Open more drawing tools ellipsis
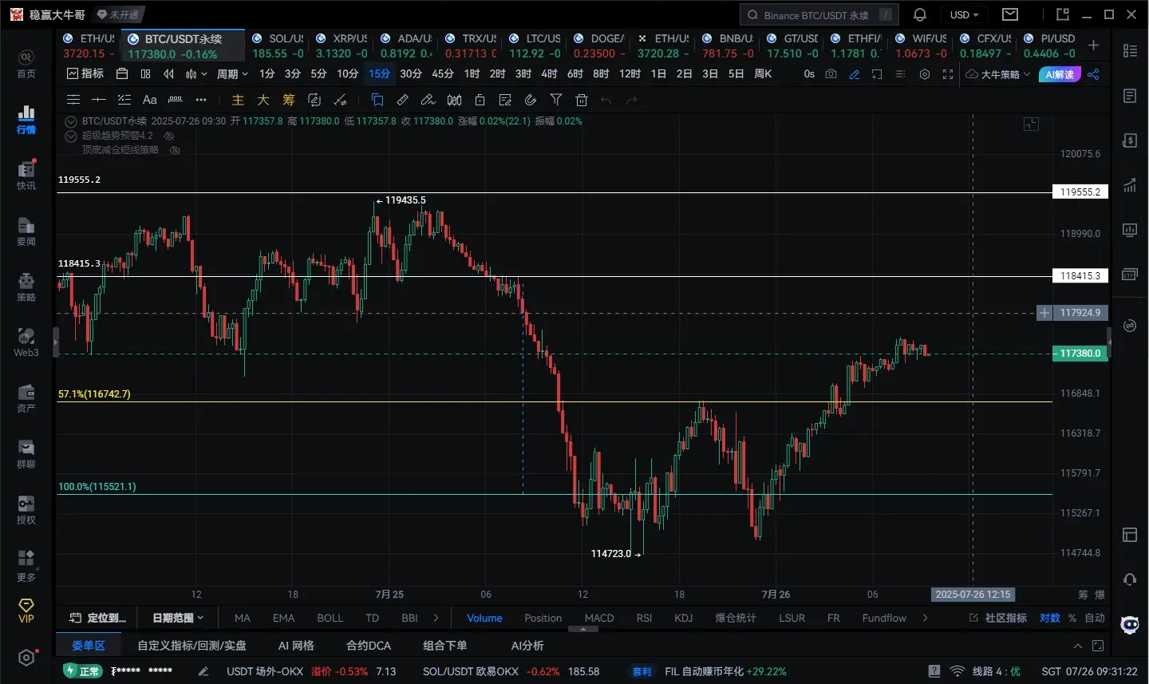This screenshot has height=684, width=1149. [201, 100]
